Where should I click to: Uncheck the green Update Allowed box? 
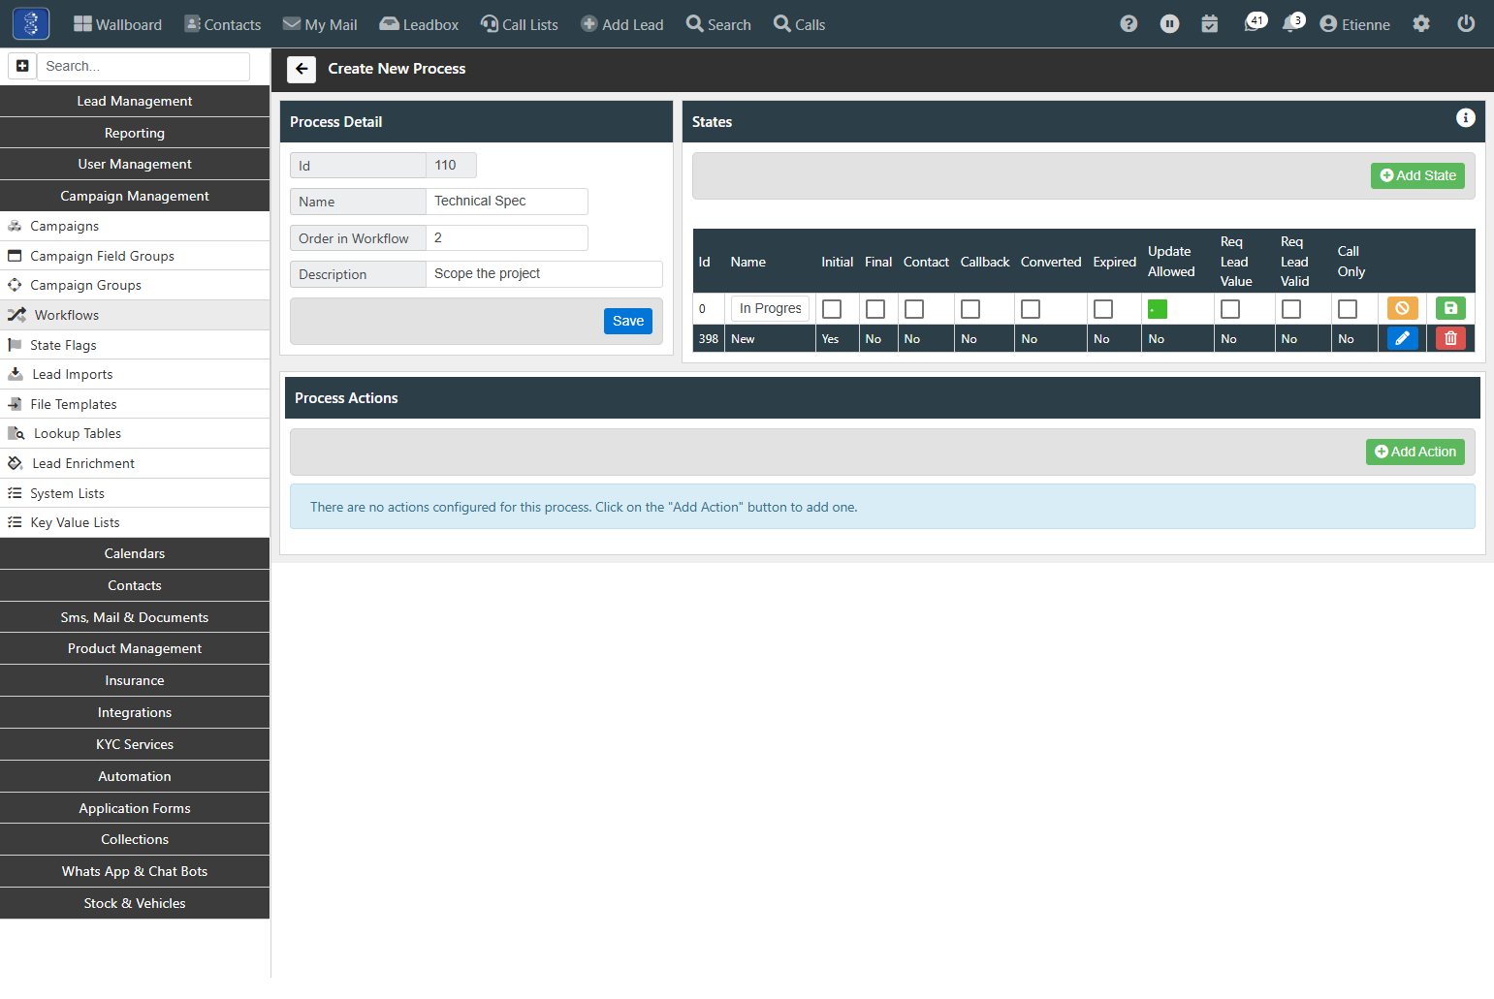point(1158,309)
